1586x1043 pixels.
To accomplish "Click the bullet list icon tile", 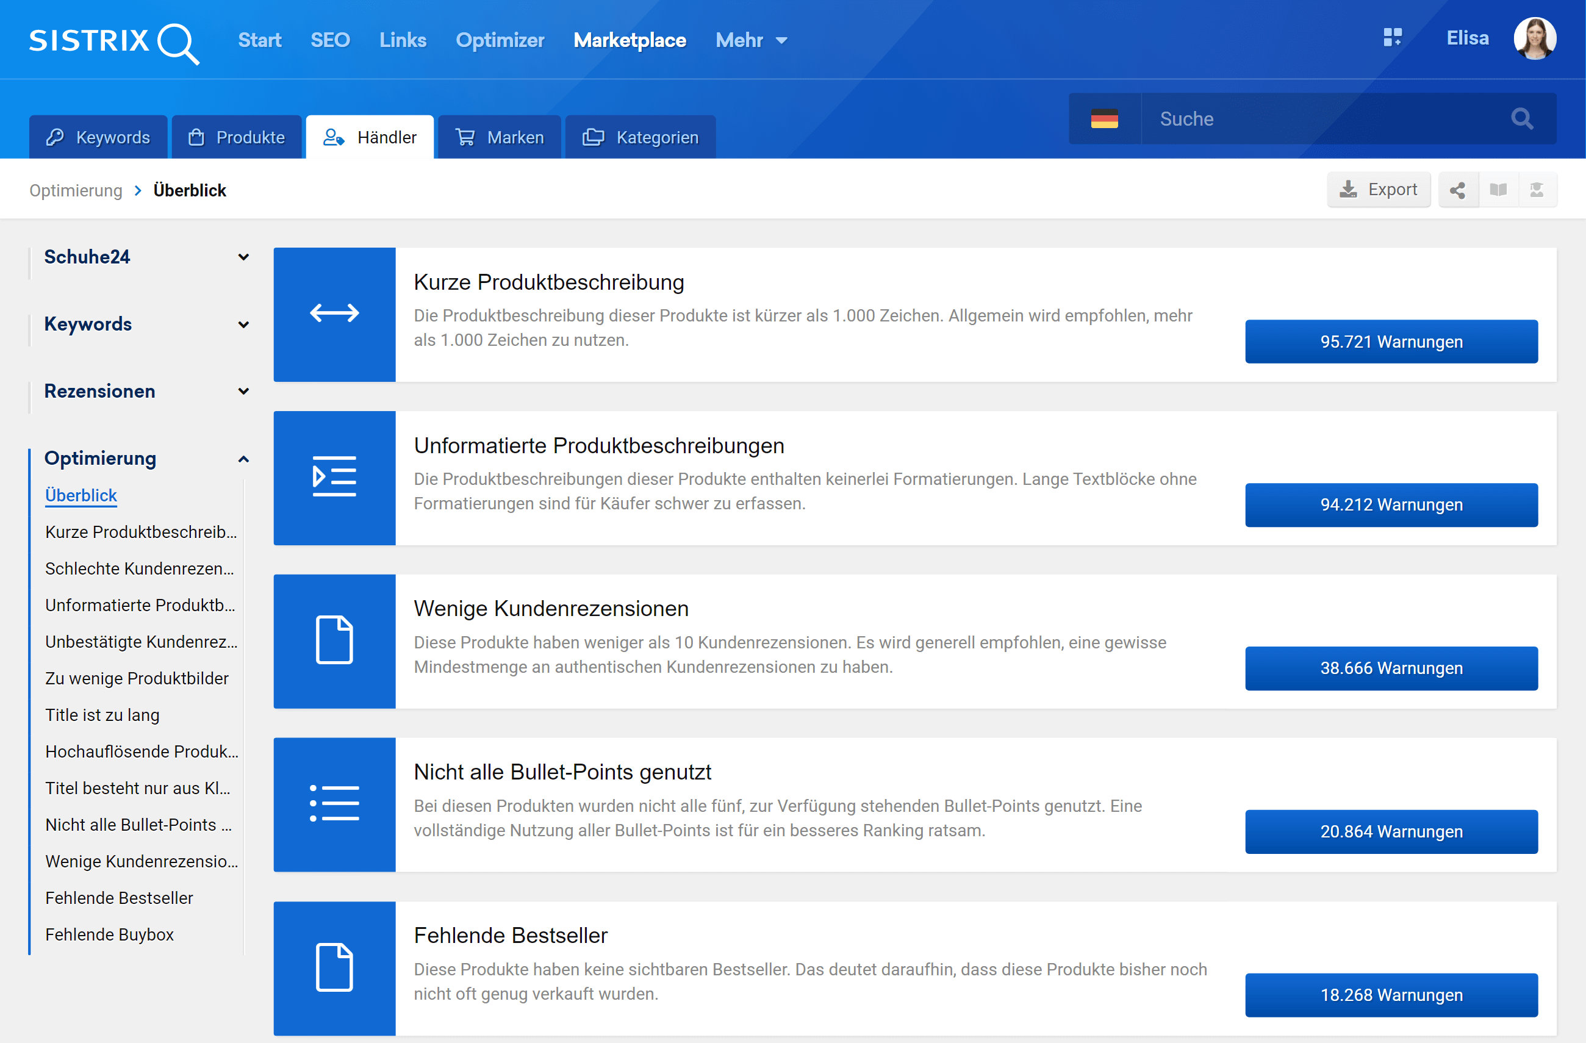I will (334, 804).
